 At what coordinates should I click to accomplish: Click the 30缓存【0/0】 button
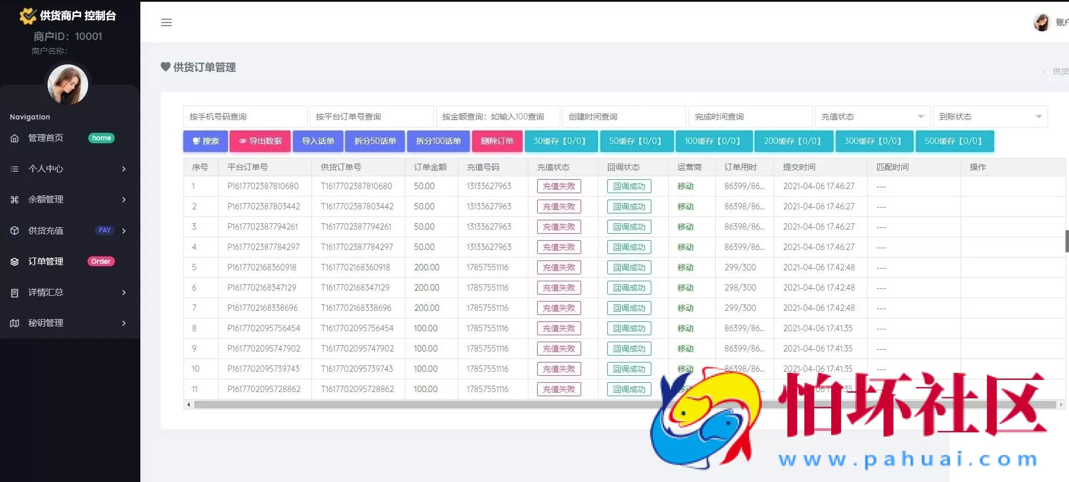point(561,141)
